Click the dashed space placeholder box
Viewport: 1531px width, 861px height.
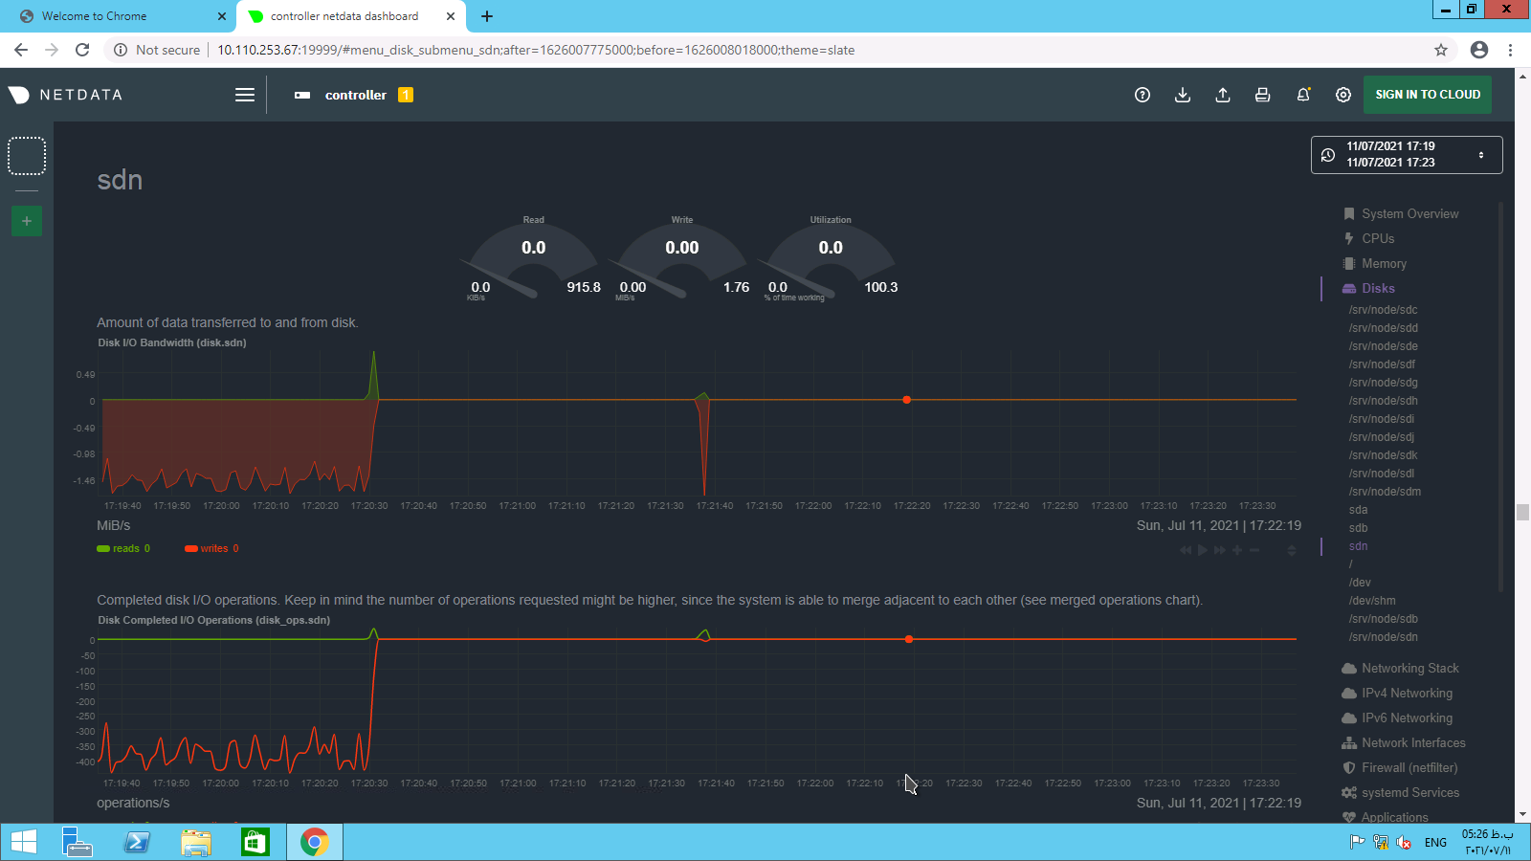pos(27,156)
